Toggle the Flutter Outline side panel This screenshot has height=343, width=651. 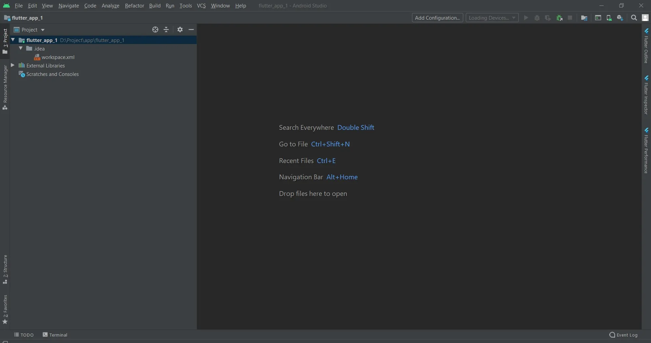[x=646, y=46]
